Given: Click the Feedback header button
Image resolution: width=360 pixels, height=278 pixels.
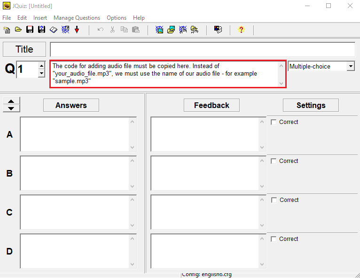Looking at the screenshot, I should point(211,105).
